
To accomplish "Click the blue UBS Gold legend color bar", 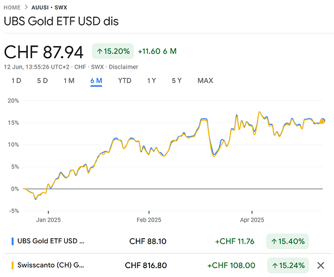I will click(x=12, y=242).
